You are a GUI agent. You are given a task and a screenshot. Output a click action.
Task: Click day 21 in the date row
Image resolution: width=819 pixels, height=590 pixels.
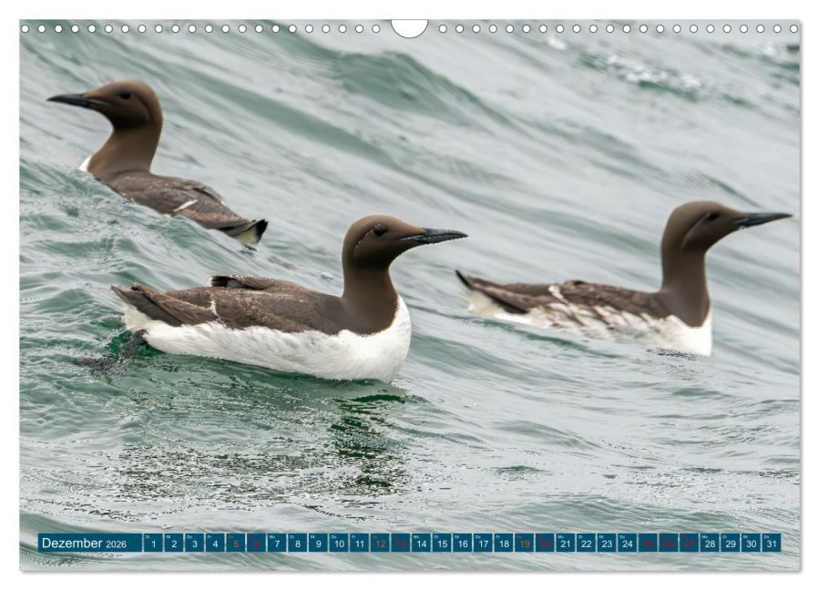[565, 544]
